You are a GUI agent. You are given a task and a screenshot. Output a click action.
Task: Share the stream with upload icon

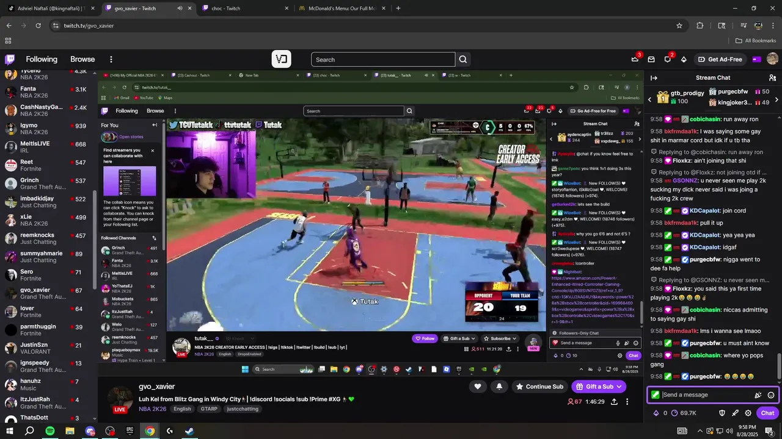614,402
